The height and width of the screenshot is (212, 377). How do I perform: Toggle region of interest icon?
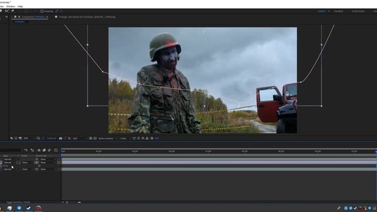coord(90,138)
